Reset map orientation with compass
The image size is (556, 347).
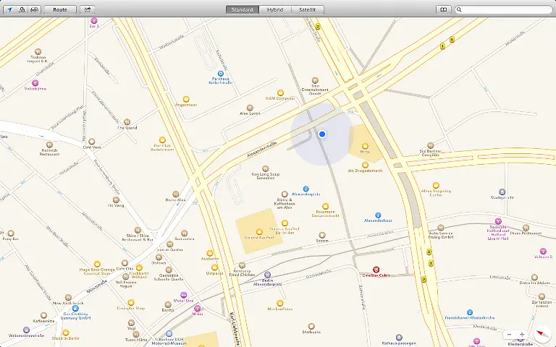coord(542,334)
